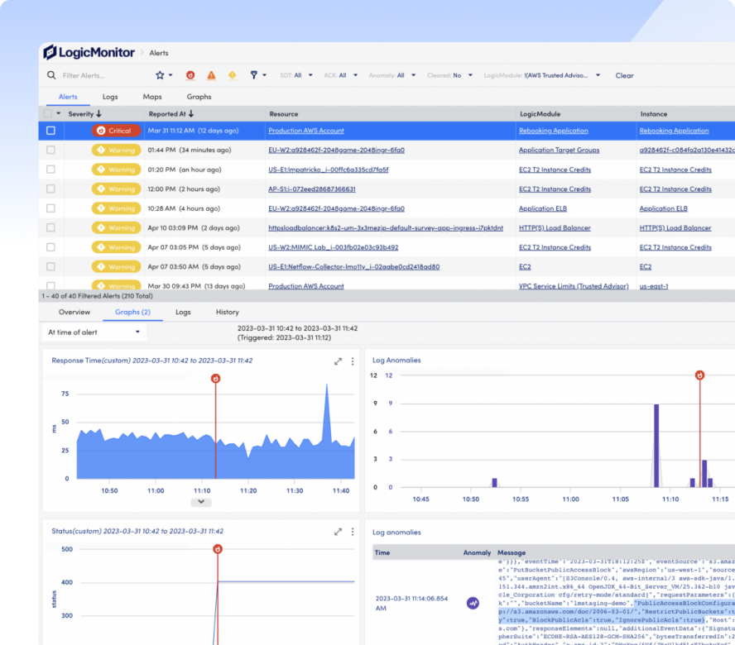
Task: Expand the Response Time graph
Action: (x=338, y=361)
